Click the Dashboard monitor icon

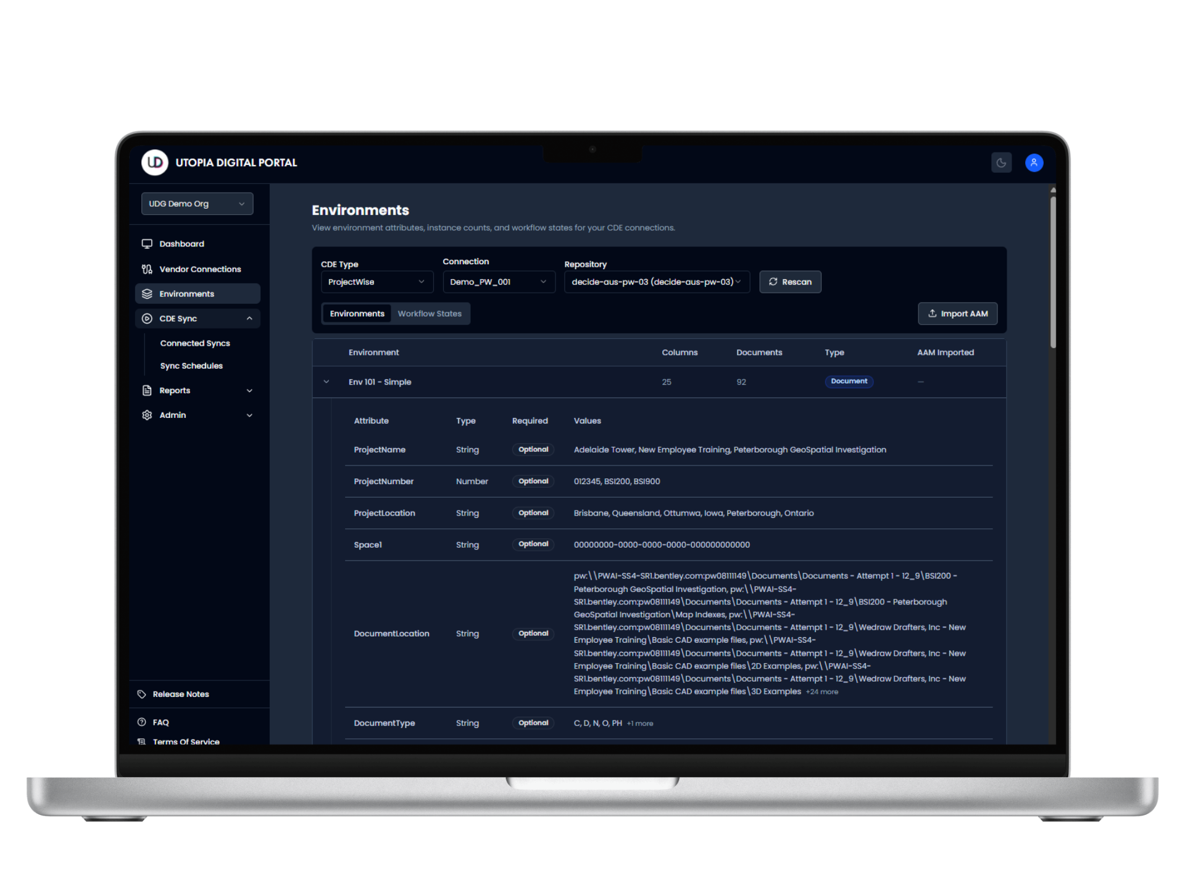147,244
